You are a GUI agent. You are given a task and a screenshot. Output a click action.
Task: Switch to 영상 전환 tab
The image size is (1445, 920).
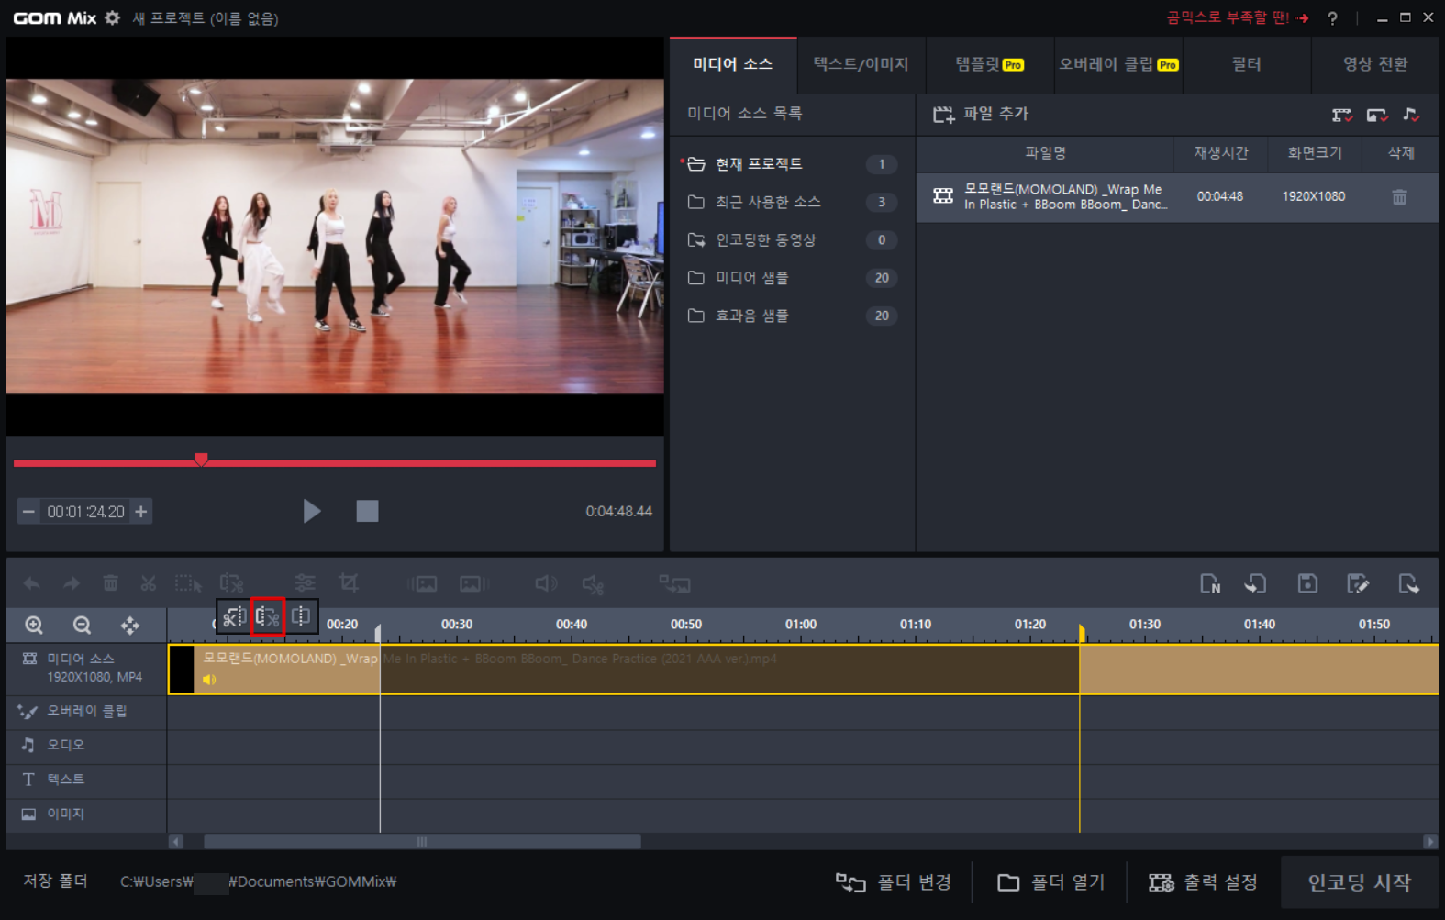coord(1374,64)
